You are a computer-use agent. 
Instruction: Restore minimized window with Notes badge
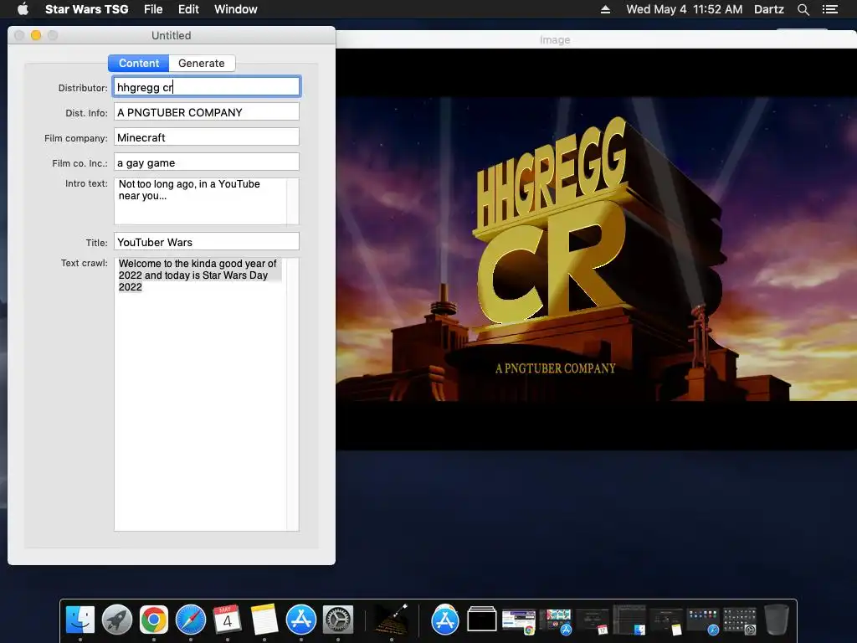point(665,622)
